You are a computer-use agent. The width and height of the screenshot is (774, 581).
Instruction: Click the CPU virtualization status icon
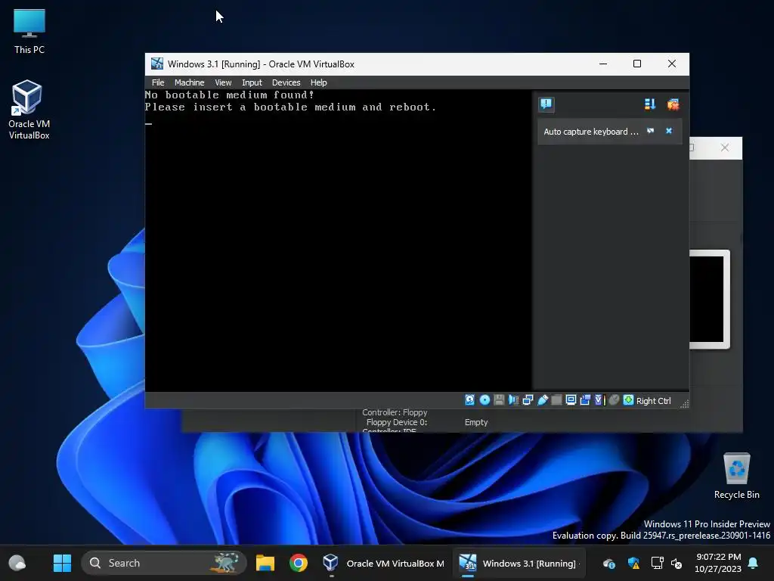point(599,400)
